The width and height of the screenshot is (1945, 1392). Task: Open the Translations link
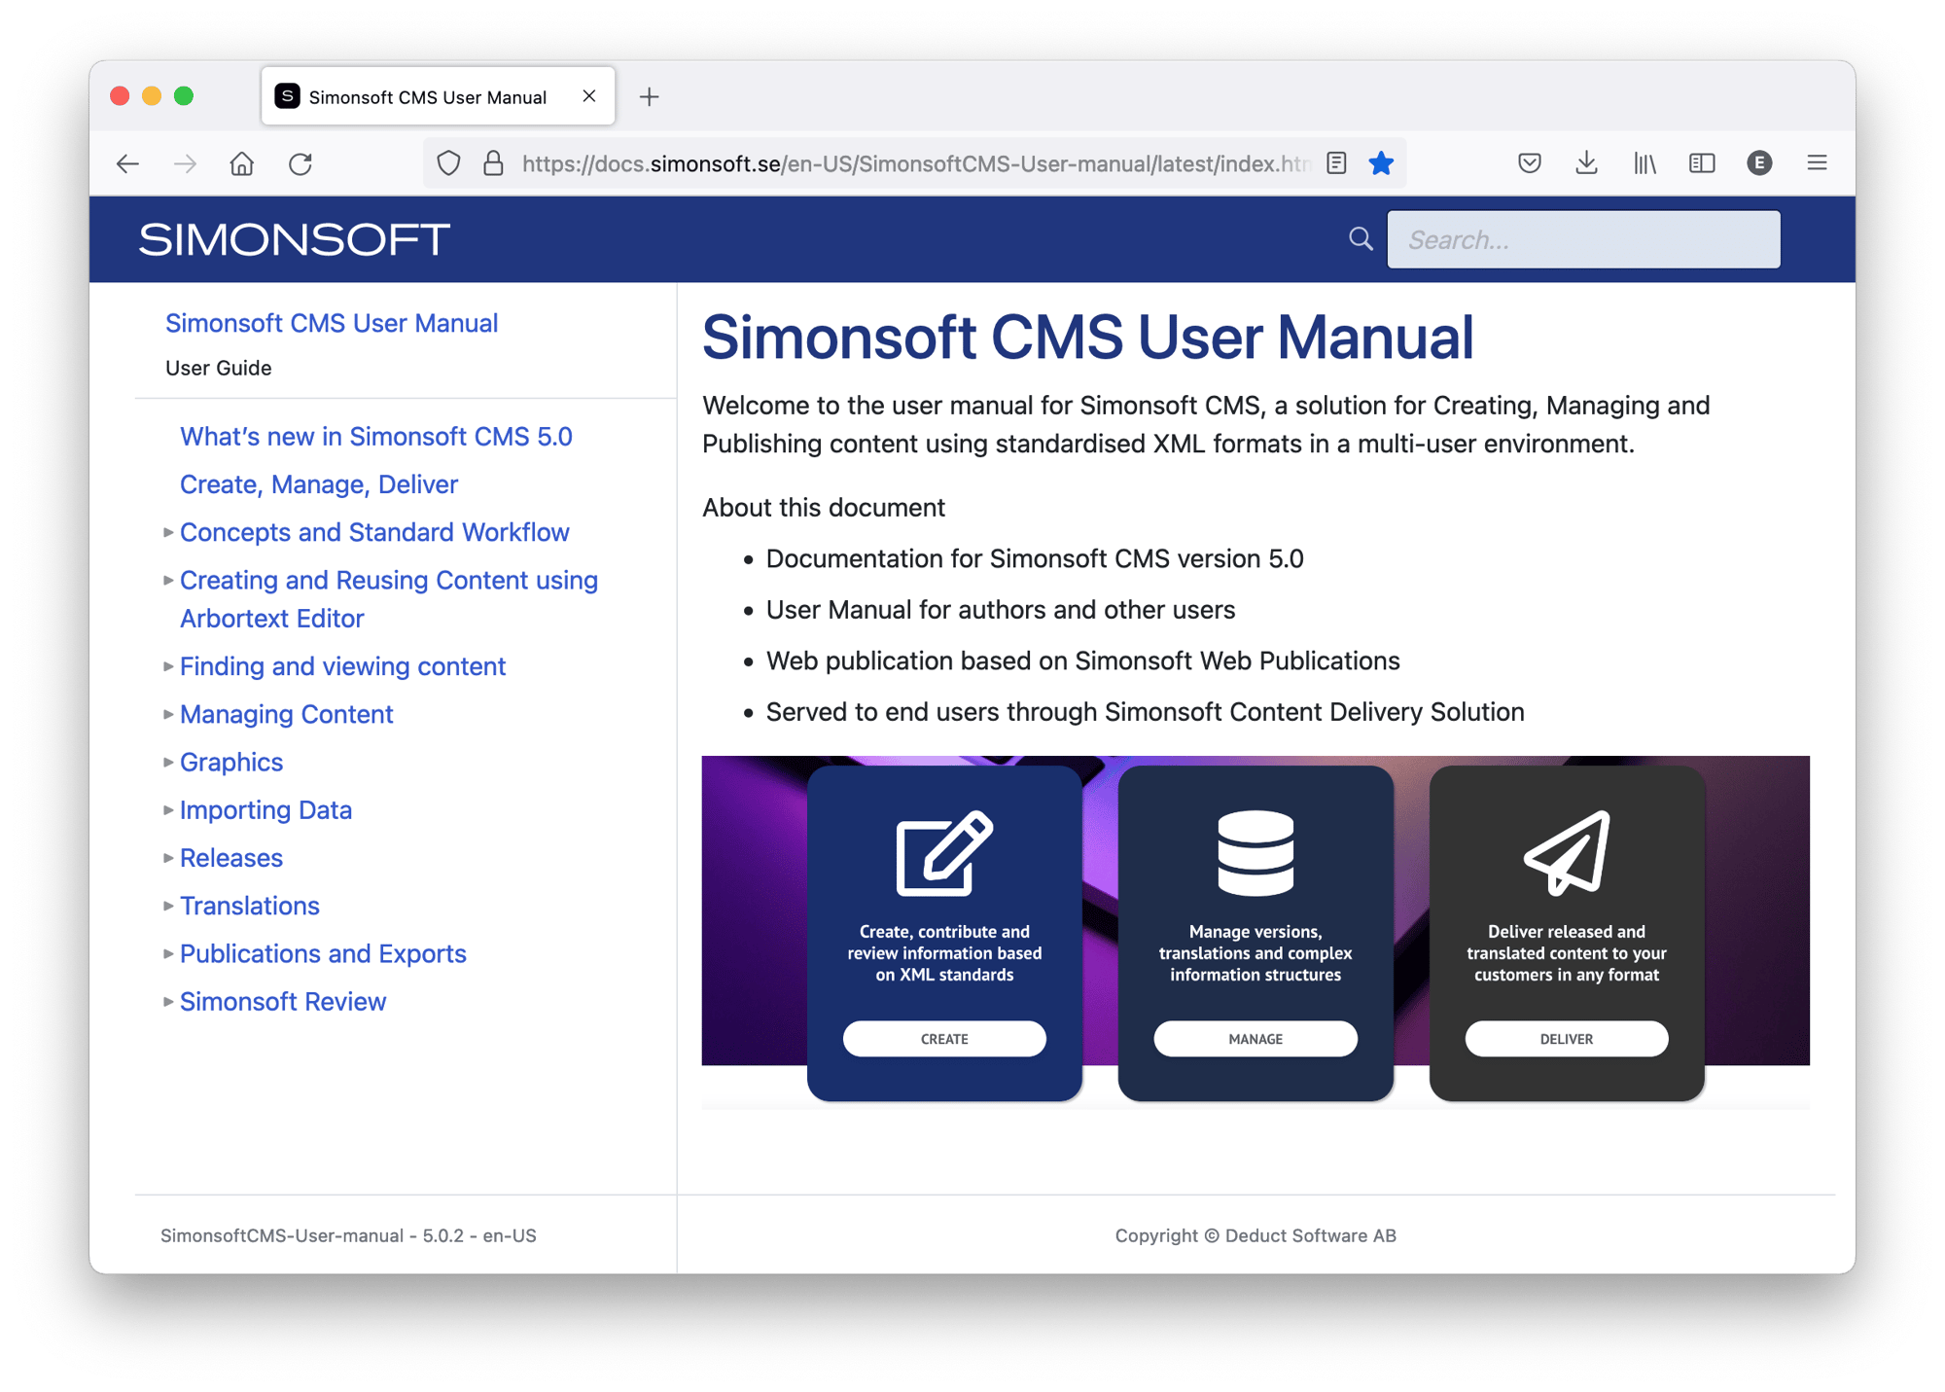tap(250, 906)
